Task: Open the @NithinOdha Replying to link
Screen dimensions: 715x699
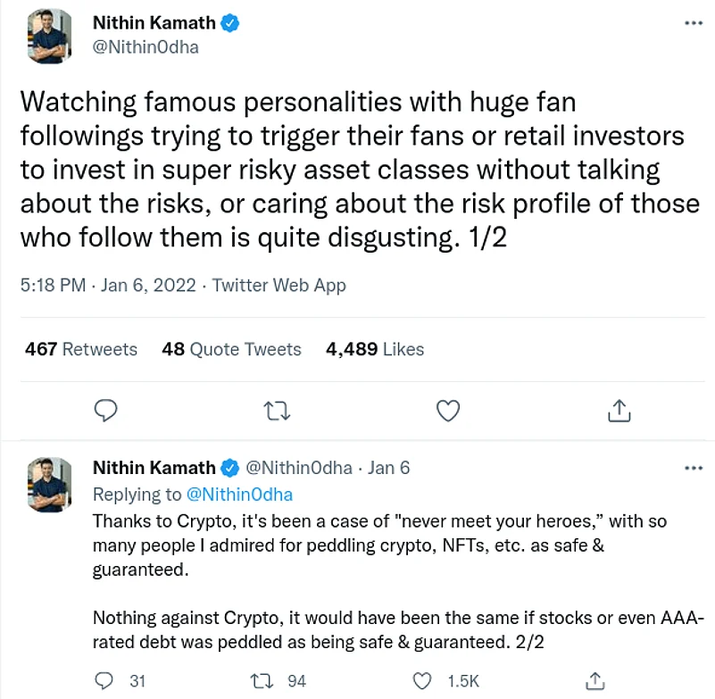Action: click(x=238, y=494)
